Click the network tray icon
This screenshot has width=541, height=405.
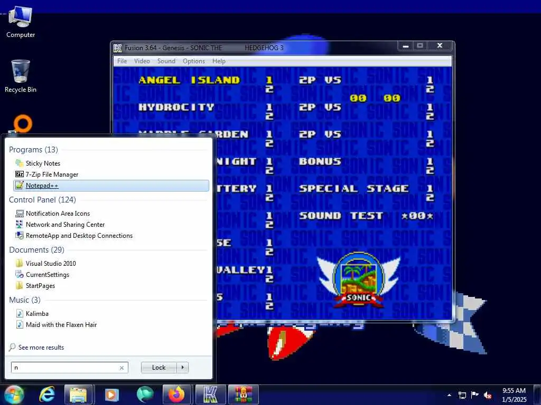[462, 395]
